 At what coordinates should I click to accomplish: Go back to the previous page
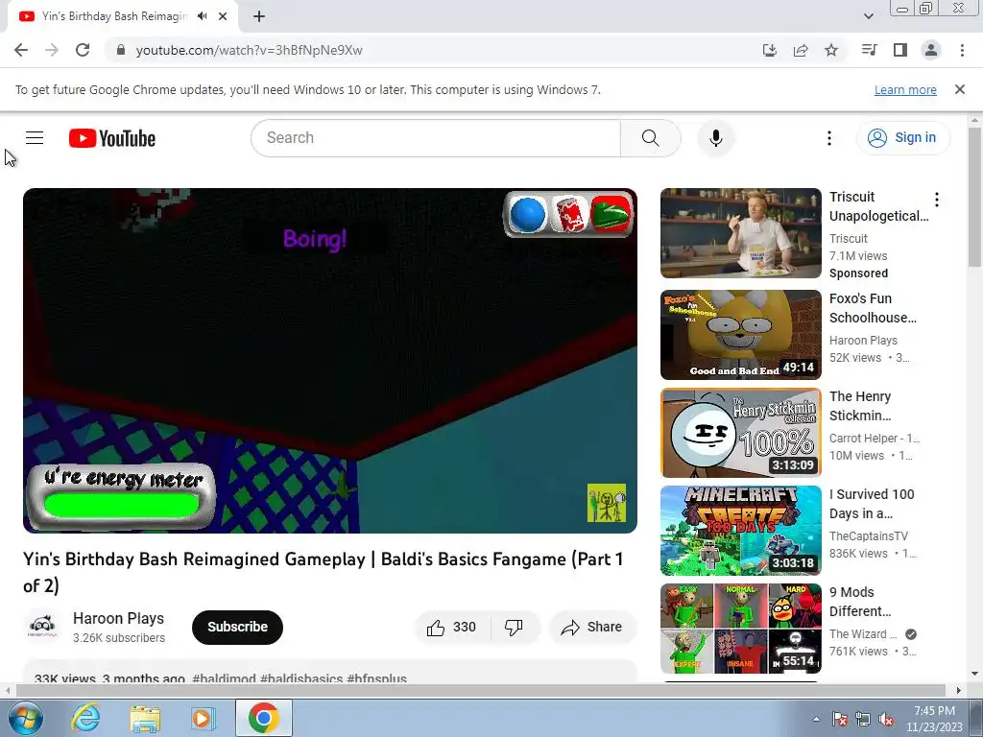pyautogui.click(x=21, y=50)
